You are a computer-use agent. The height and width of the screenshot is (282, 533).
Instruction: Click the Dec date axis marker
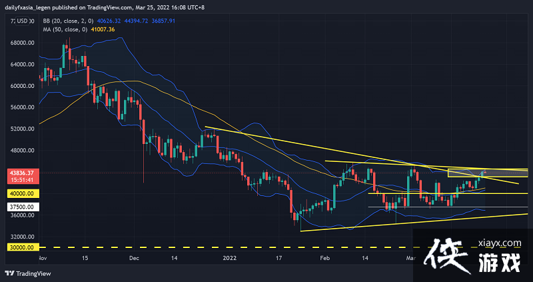[x=135, y=259]
